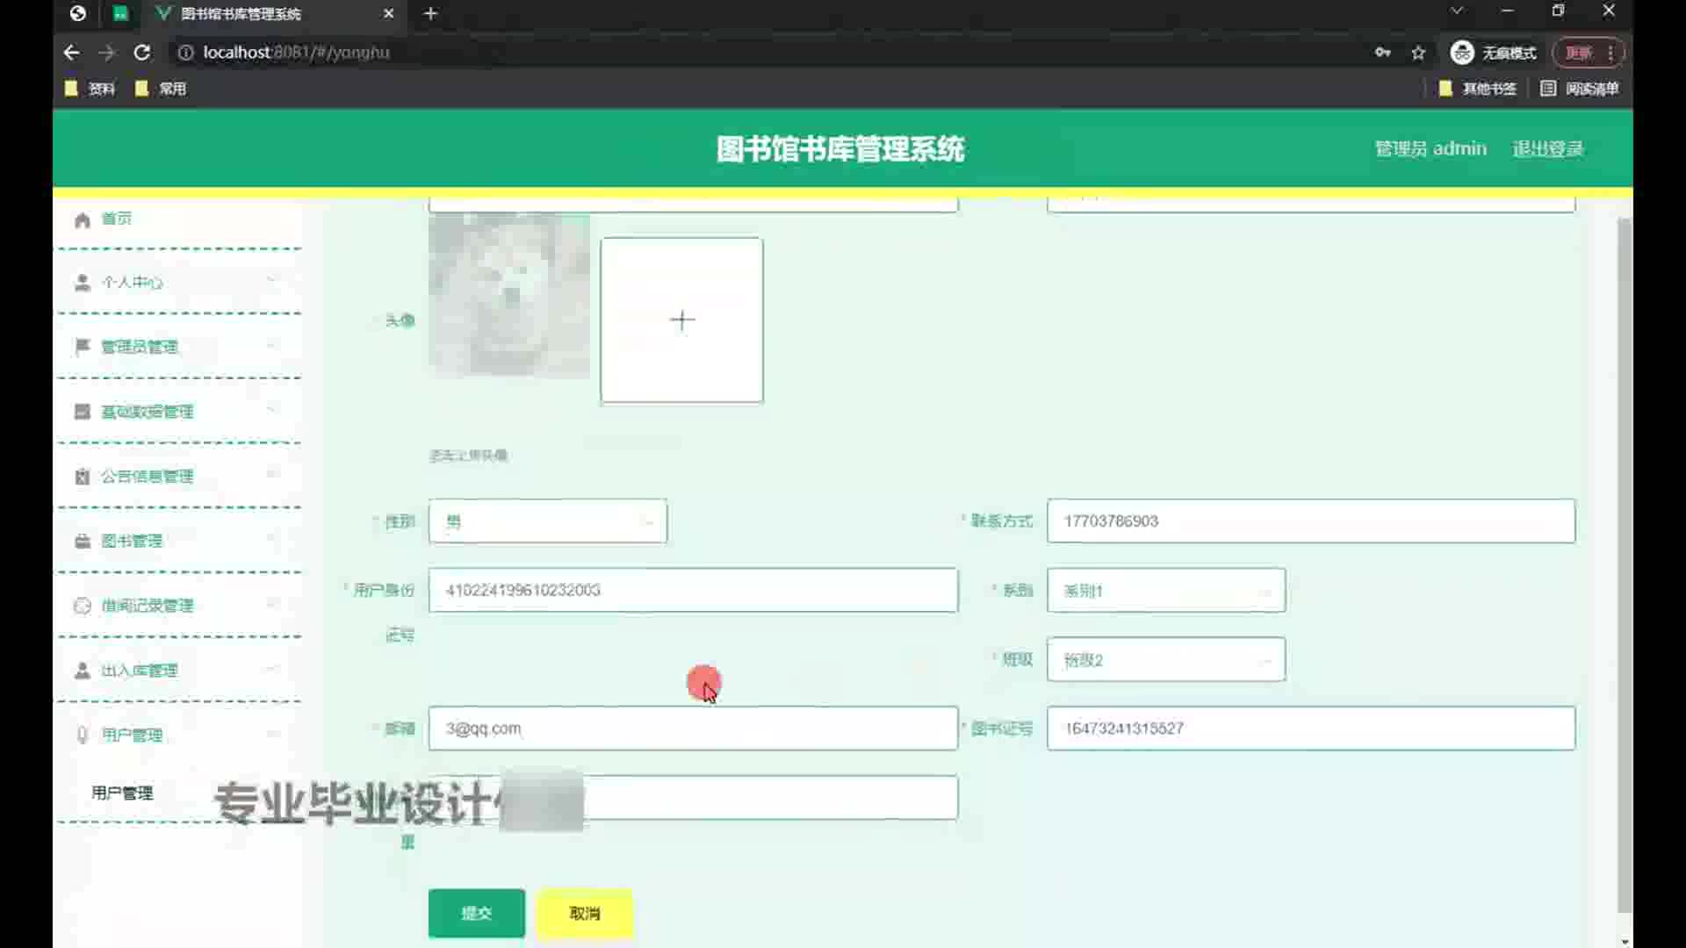This screenshot has width=1686, height=948.
Task: Click plus icon to upload avatar
Action: click(681, 320)
